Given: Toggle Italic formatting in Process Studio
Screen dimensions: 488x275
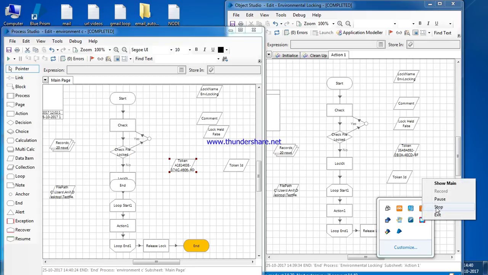Looking at the screenshot, I should tap(205, 50).
